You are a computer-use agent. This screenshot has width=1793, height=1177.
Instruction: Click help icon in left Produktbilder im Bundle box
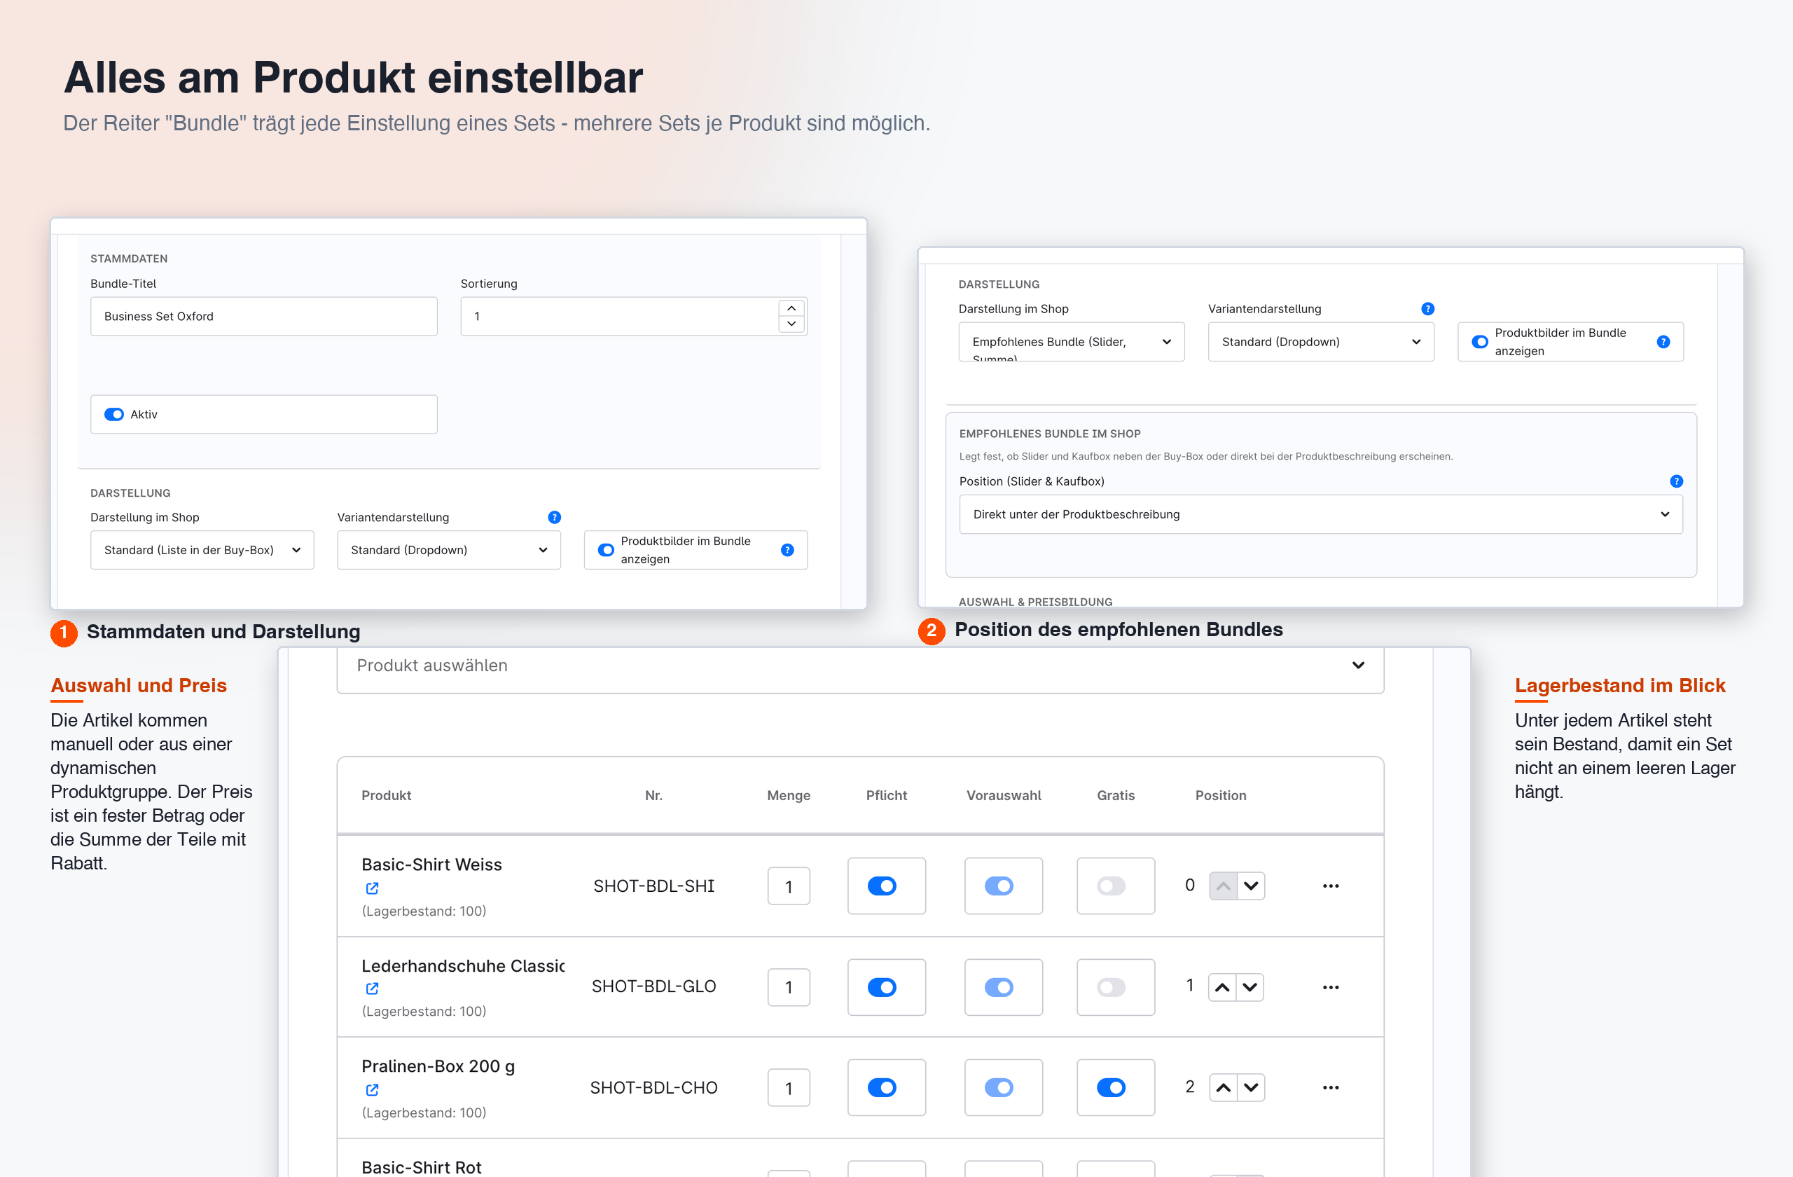[x=787, y=550]
